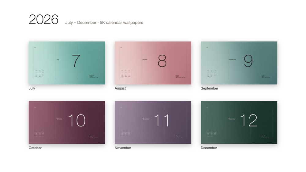306x172 pixels.
Task: Open the August pink wallpaper thumbnail
Action: click(x=153, y=63)
